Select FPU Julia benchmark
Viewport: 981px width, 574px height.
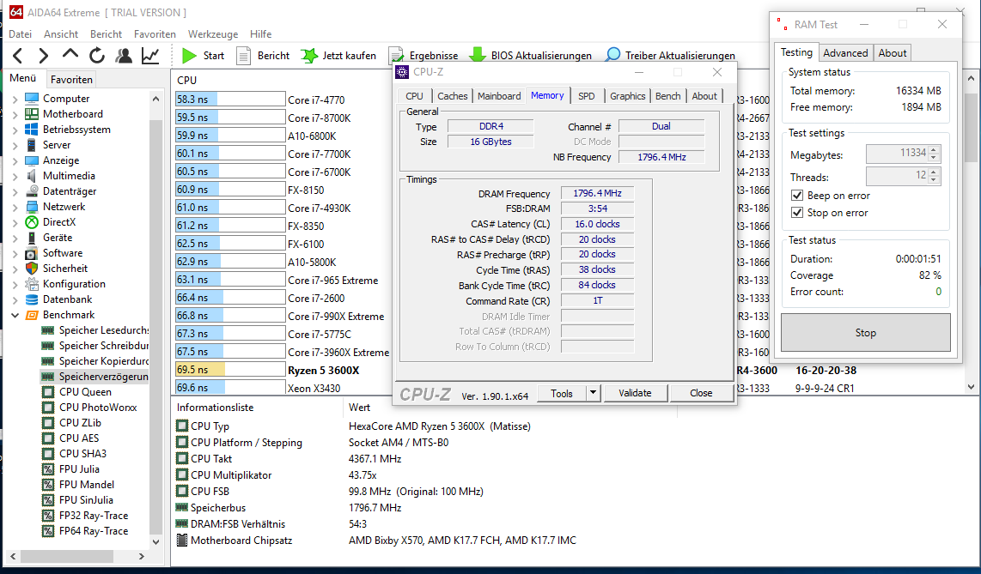(x=79, y=469)
